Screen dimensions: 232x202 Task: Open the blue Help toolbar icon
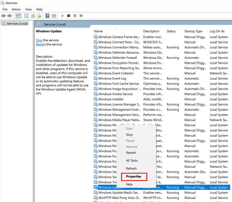pos(47,16)
